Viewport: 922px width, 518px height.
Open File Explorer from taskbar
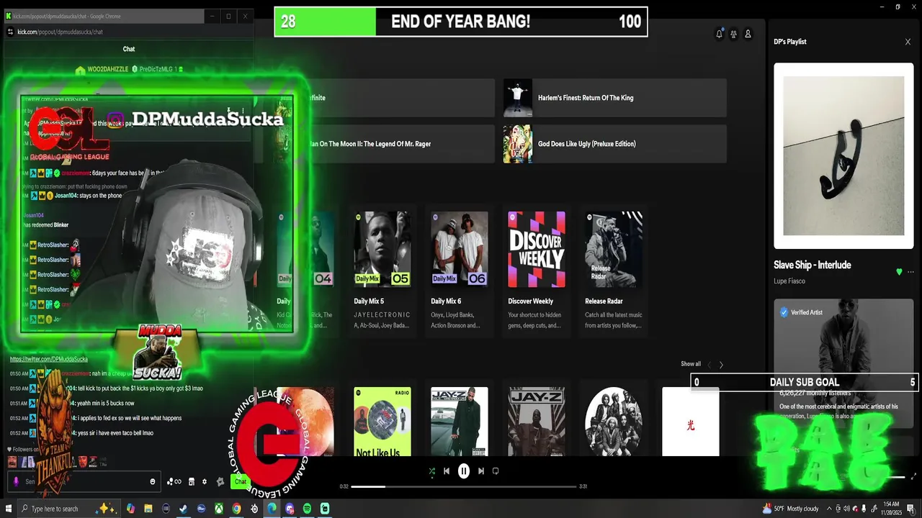[148, 509]
